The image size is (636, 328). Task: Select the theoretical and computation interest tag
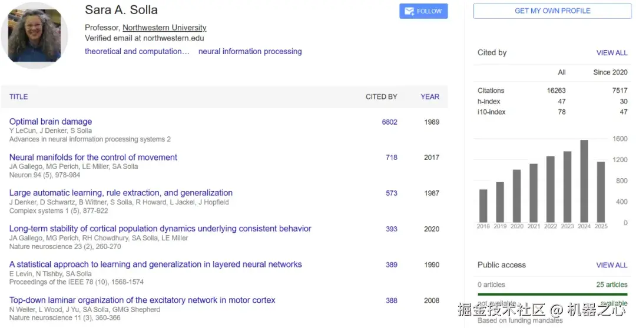pos(137,51)
